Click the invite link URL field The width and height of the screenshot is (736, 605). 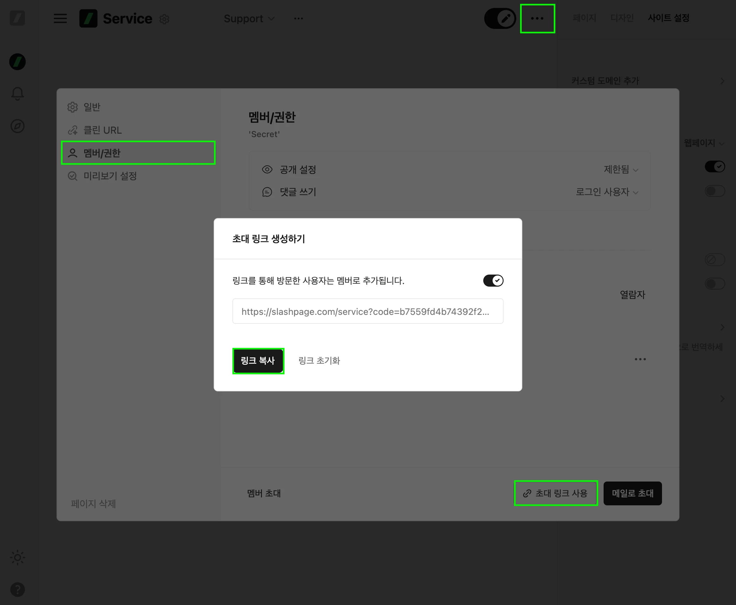[x=367, y=311]
